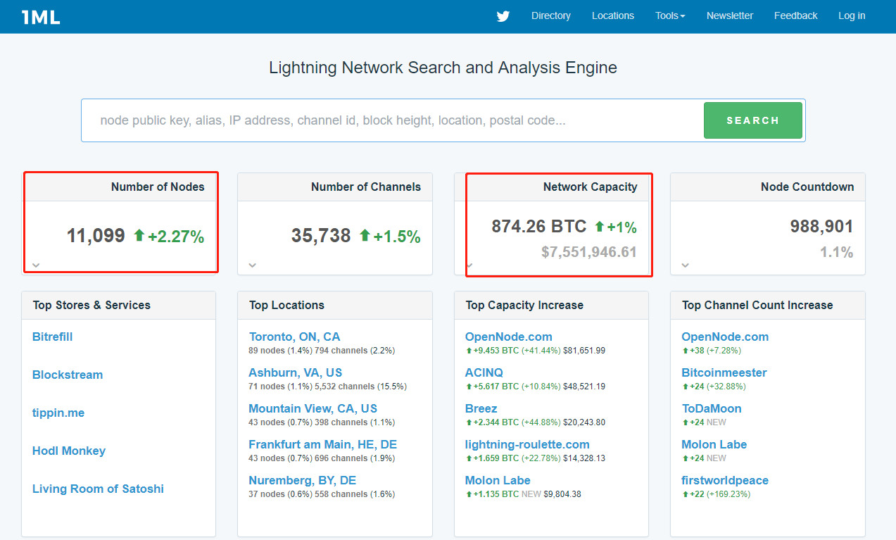Image resolution: width=896 pixels, height=540 pixels.
Task: Open the Directory nav item
Action: coord(551,15)
